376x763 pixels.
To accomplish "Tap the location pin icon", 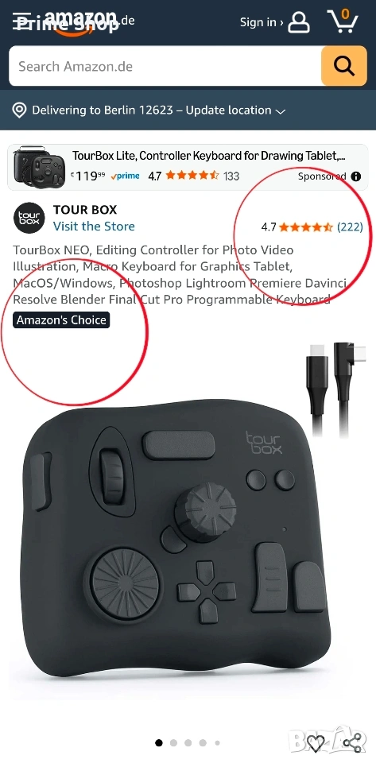I will pos(19,110).
